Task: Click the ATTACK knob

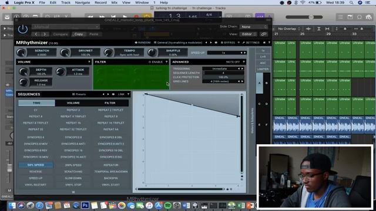Action: [x=61, y=72]
